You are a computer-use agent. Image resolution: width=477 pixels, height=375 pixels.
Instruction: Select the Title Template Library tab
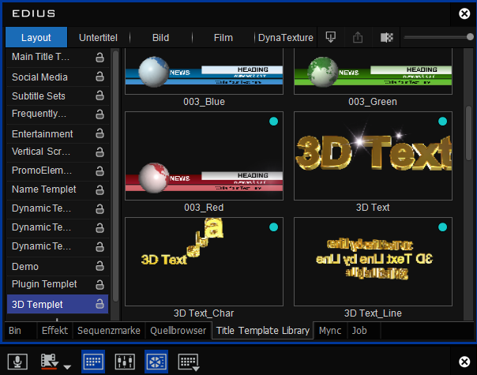click(262, 330)
